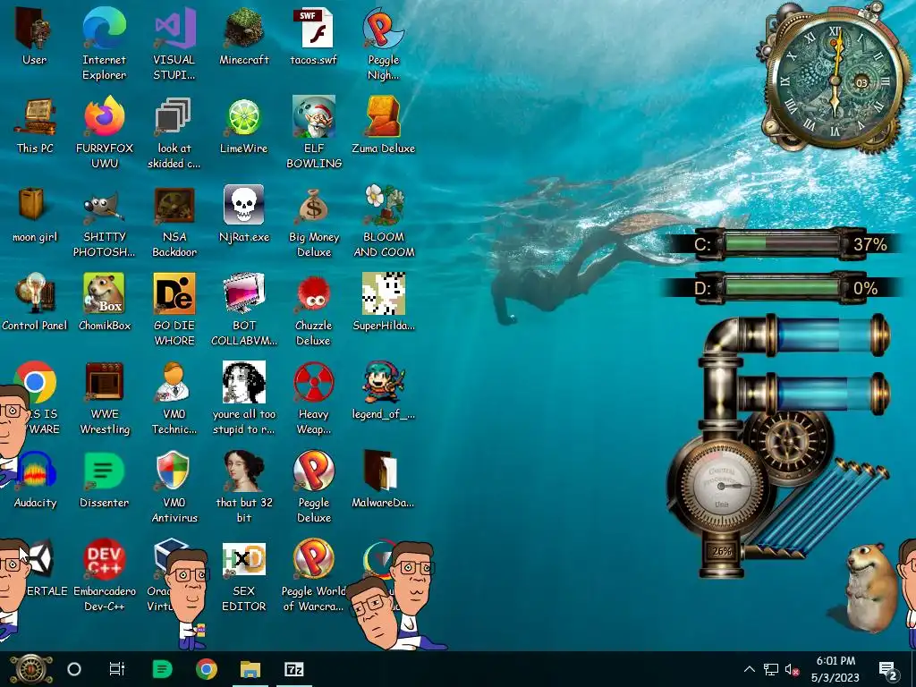This screenshot has height=687, width=916.
Task: Open the User folder desktop icon
Action: point(35,37)
